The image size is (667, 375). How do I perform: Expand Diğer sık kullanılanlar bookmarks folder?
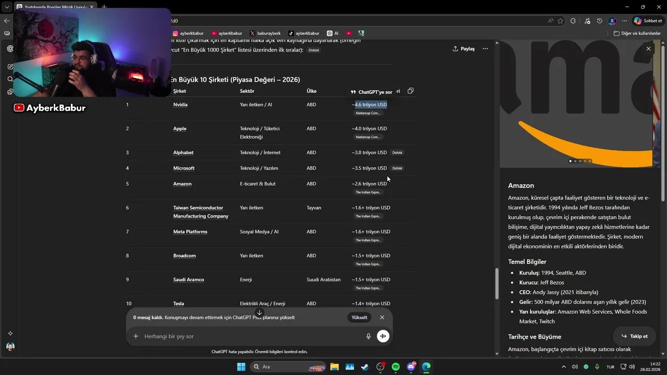637,33
